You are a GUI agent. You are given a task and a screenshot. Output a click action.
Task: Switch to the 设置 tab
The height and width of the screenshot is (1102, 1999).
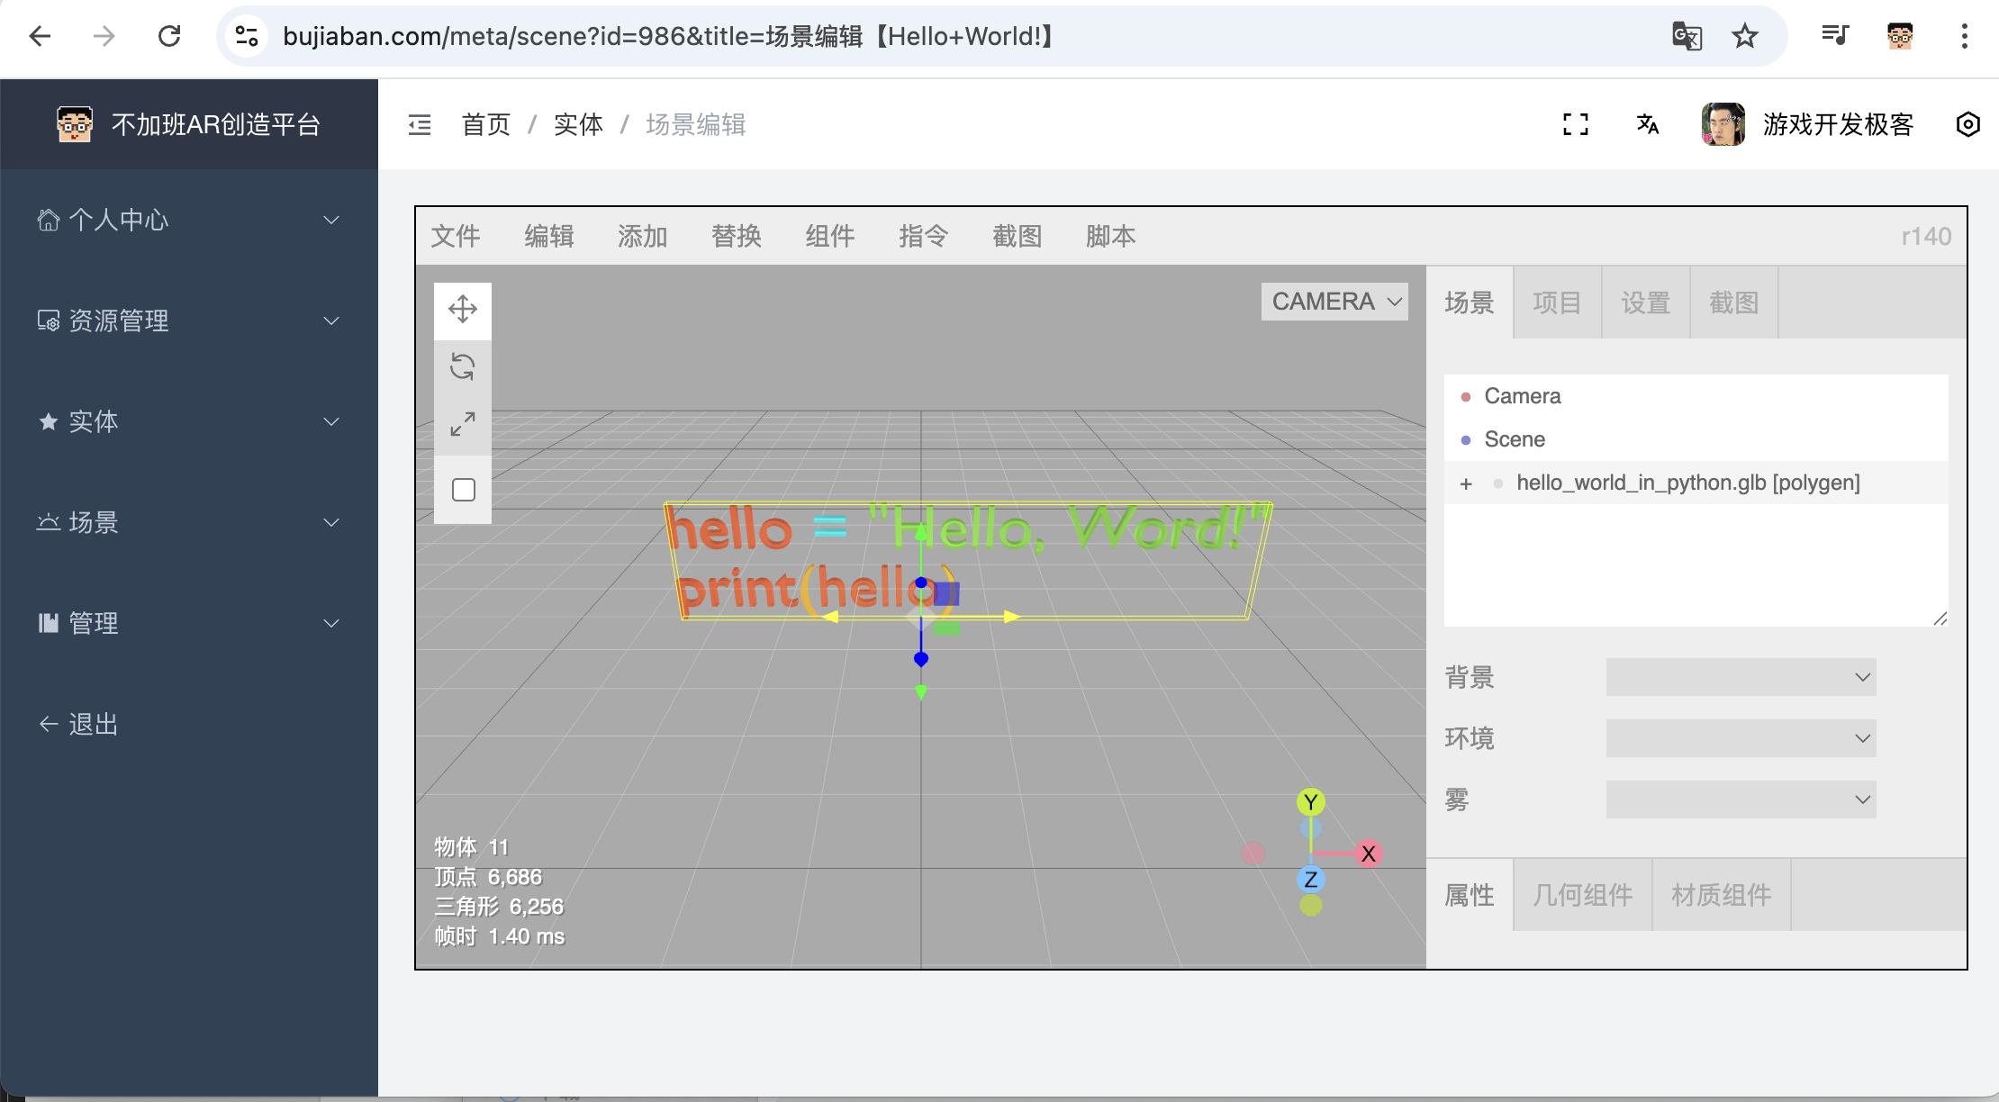[1646, 303]
